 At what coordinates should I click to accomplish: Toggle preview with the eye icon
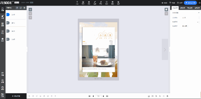164,3
